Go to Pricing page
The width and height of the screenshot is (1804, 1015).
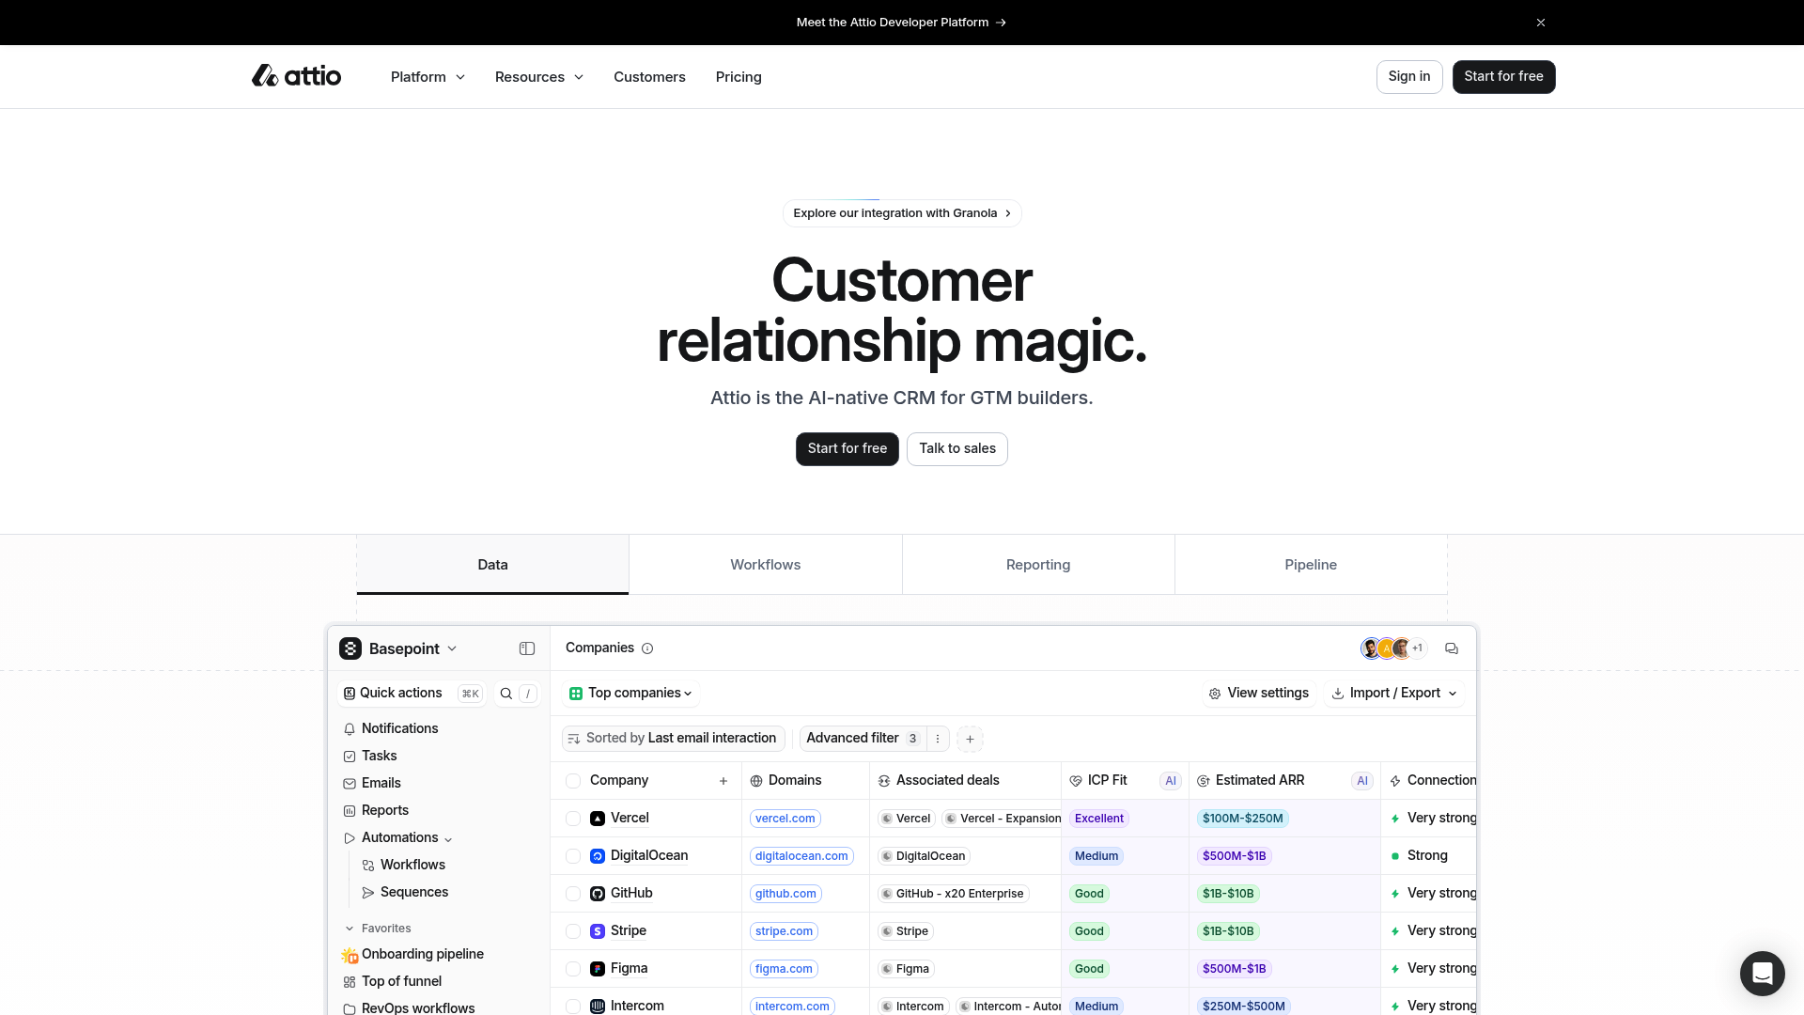click(739, 77)
